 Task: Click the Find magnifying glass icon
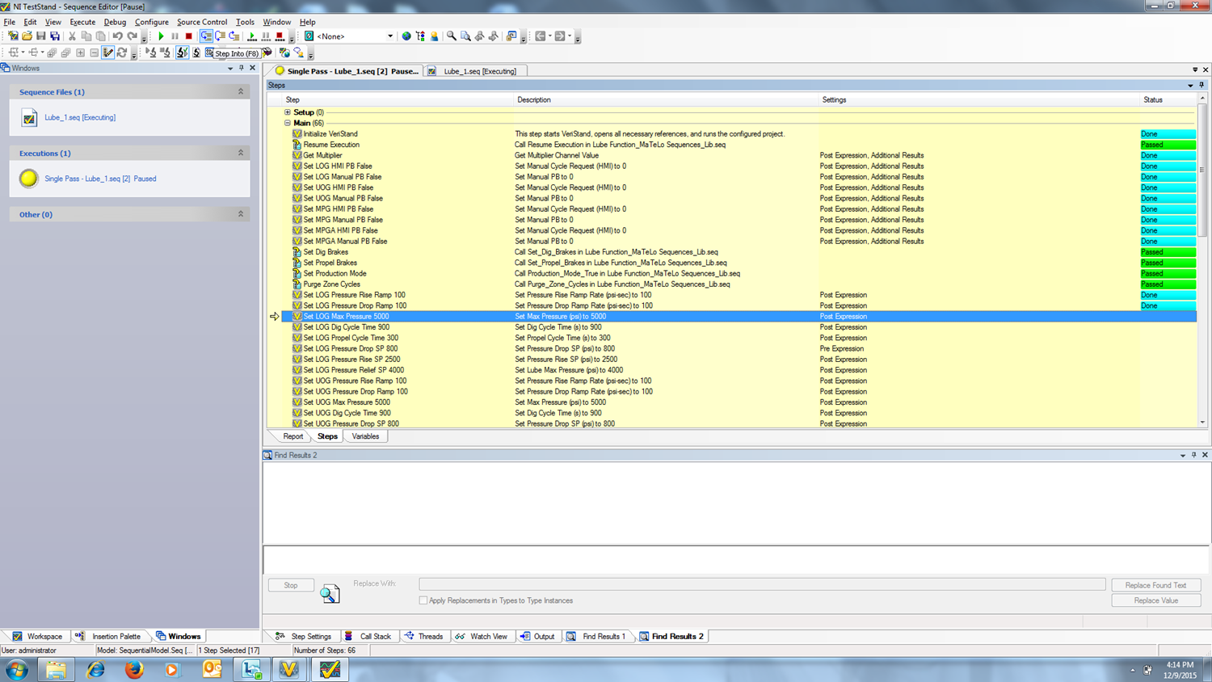click(452, 36)
